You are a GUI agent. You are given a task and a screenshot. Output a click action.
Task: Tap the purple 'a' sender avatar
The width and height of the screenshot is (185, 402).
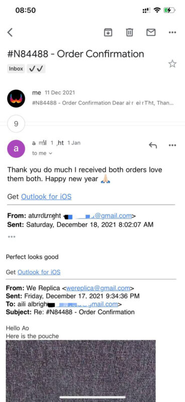coord(16,149)
